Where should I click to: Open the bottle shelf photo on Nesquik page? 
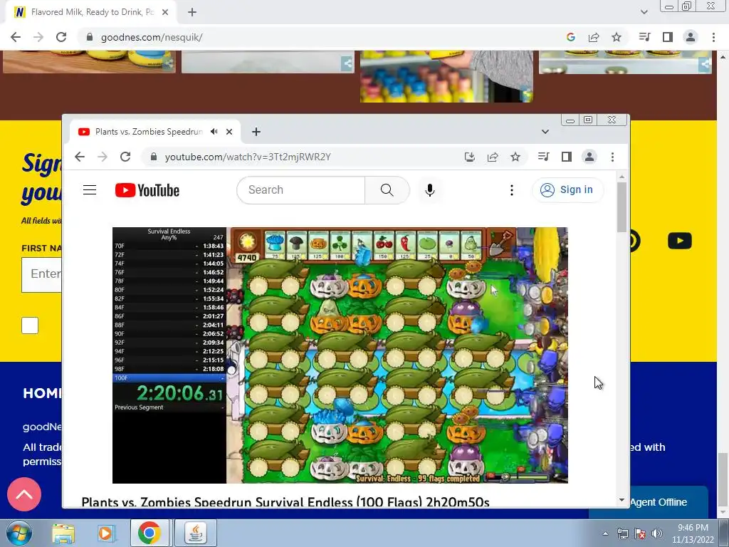pyautogui.click(x=446, y=76)
